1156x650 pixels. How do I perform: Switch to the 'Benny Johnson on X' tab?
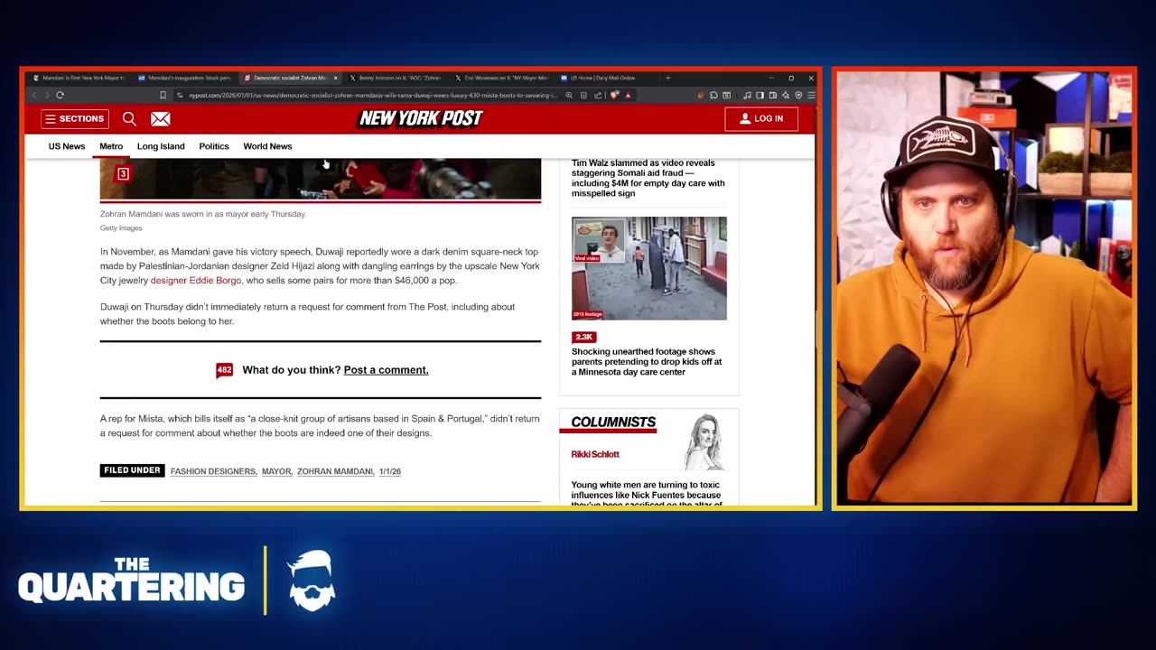396,78
